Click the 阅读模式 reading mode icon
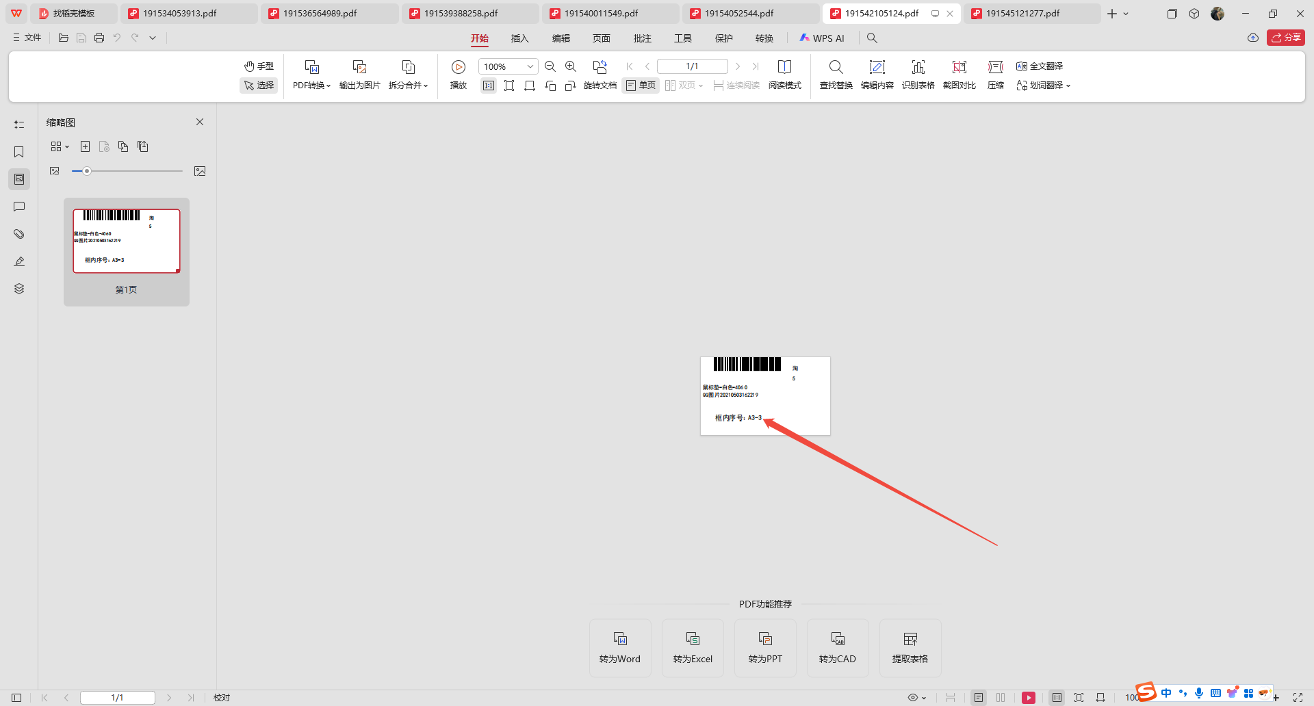Image resolution: width=1314 pixels, height=706 pixels. pos(785,75)
